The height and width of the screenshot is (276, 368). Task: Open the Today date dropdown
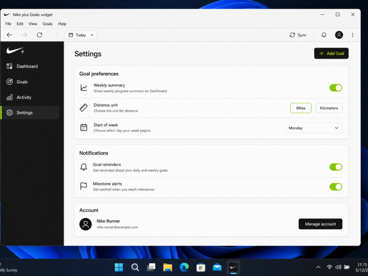[x=81, y=35]
